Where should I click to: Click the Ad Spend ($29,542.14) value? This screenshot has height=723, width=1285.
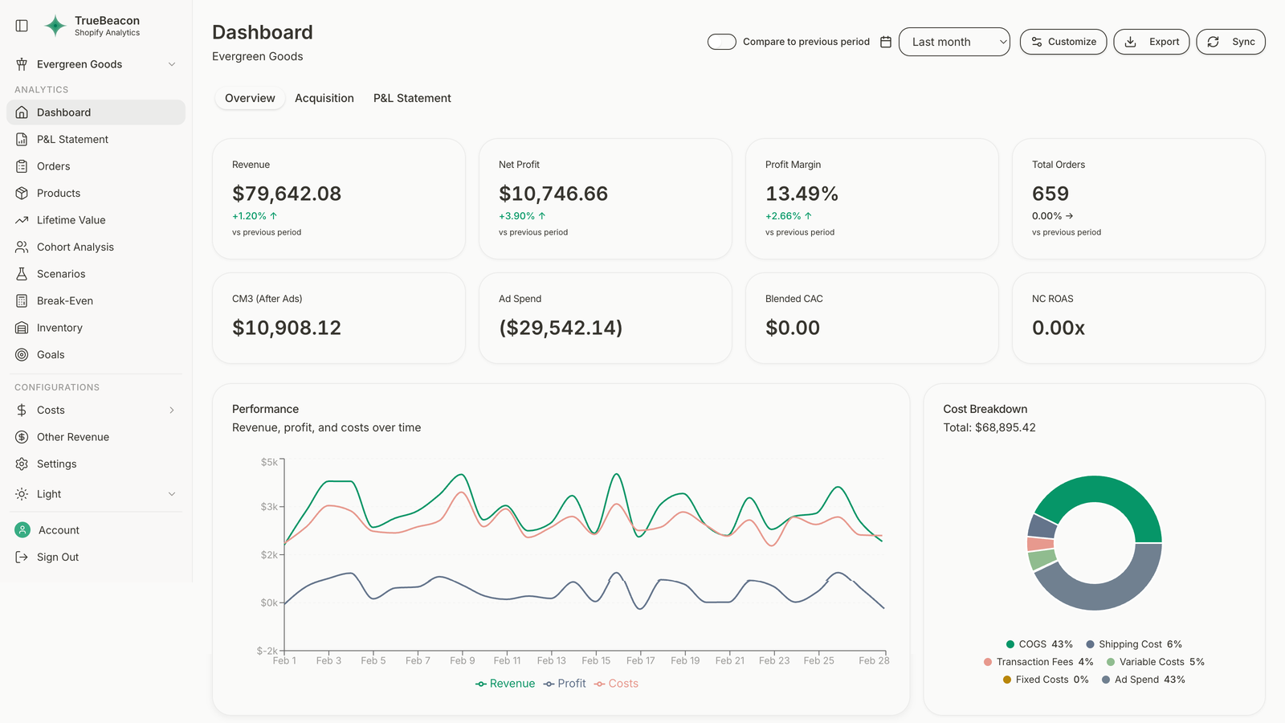(561, 328)
